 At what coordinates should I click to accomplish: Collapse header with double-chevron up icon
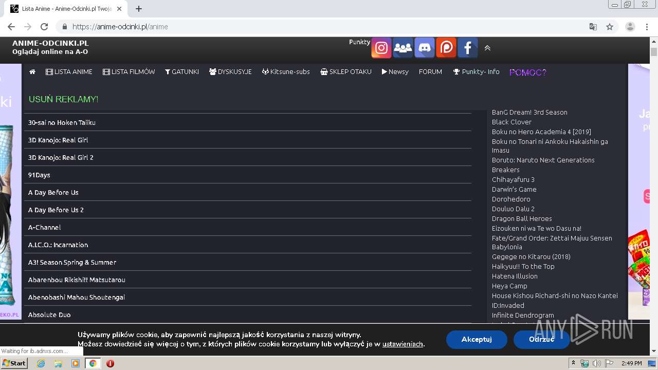coord(487,48)
